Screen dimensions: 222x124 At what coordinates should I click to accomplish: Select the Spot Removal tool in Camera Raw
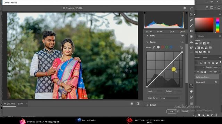[x=191, y=20]
